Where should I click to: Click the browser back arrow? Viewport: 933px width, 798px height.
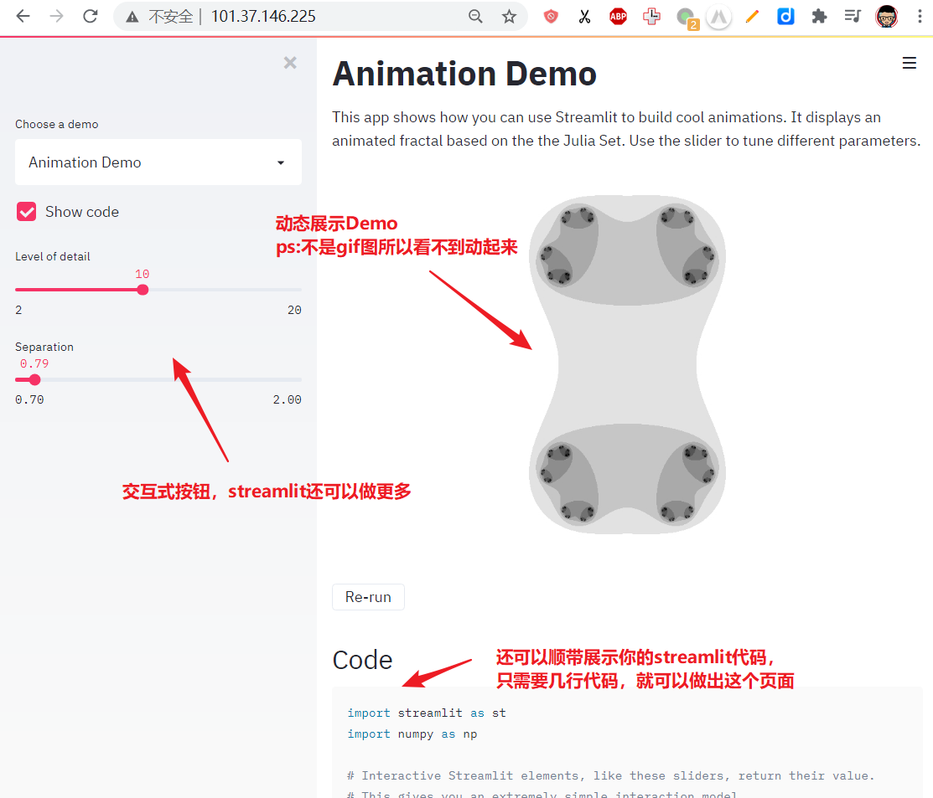pyautogui.click(x=23, y=16)
